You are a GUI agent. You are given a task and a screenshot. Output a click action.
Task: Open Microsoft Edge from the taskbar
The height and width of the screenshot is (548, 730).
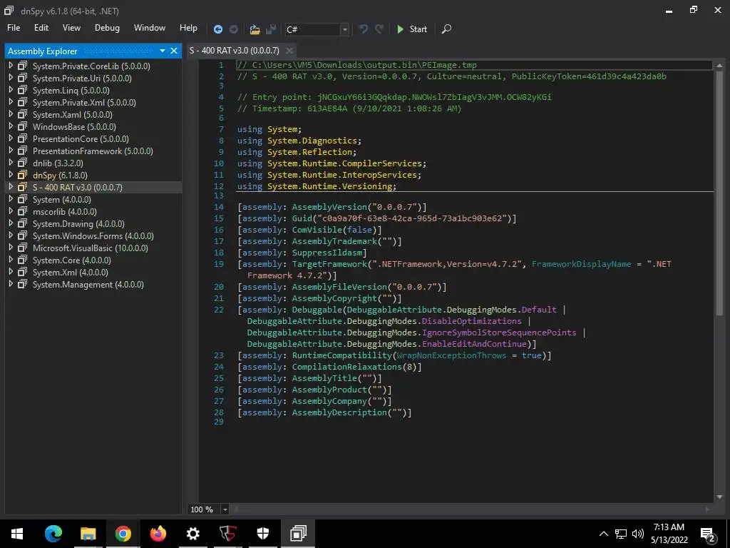[53, 534]
